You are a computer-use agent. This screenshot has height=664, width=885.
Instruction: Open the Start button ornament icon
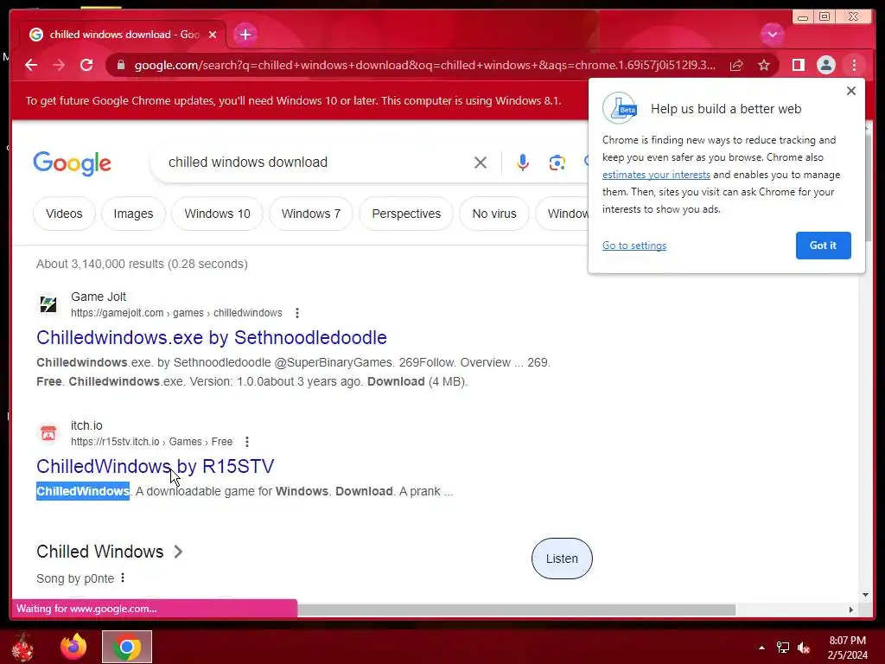(x=22, y=647)
